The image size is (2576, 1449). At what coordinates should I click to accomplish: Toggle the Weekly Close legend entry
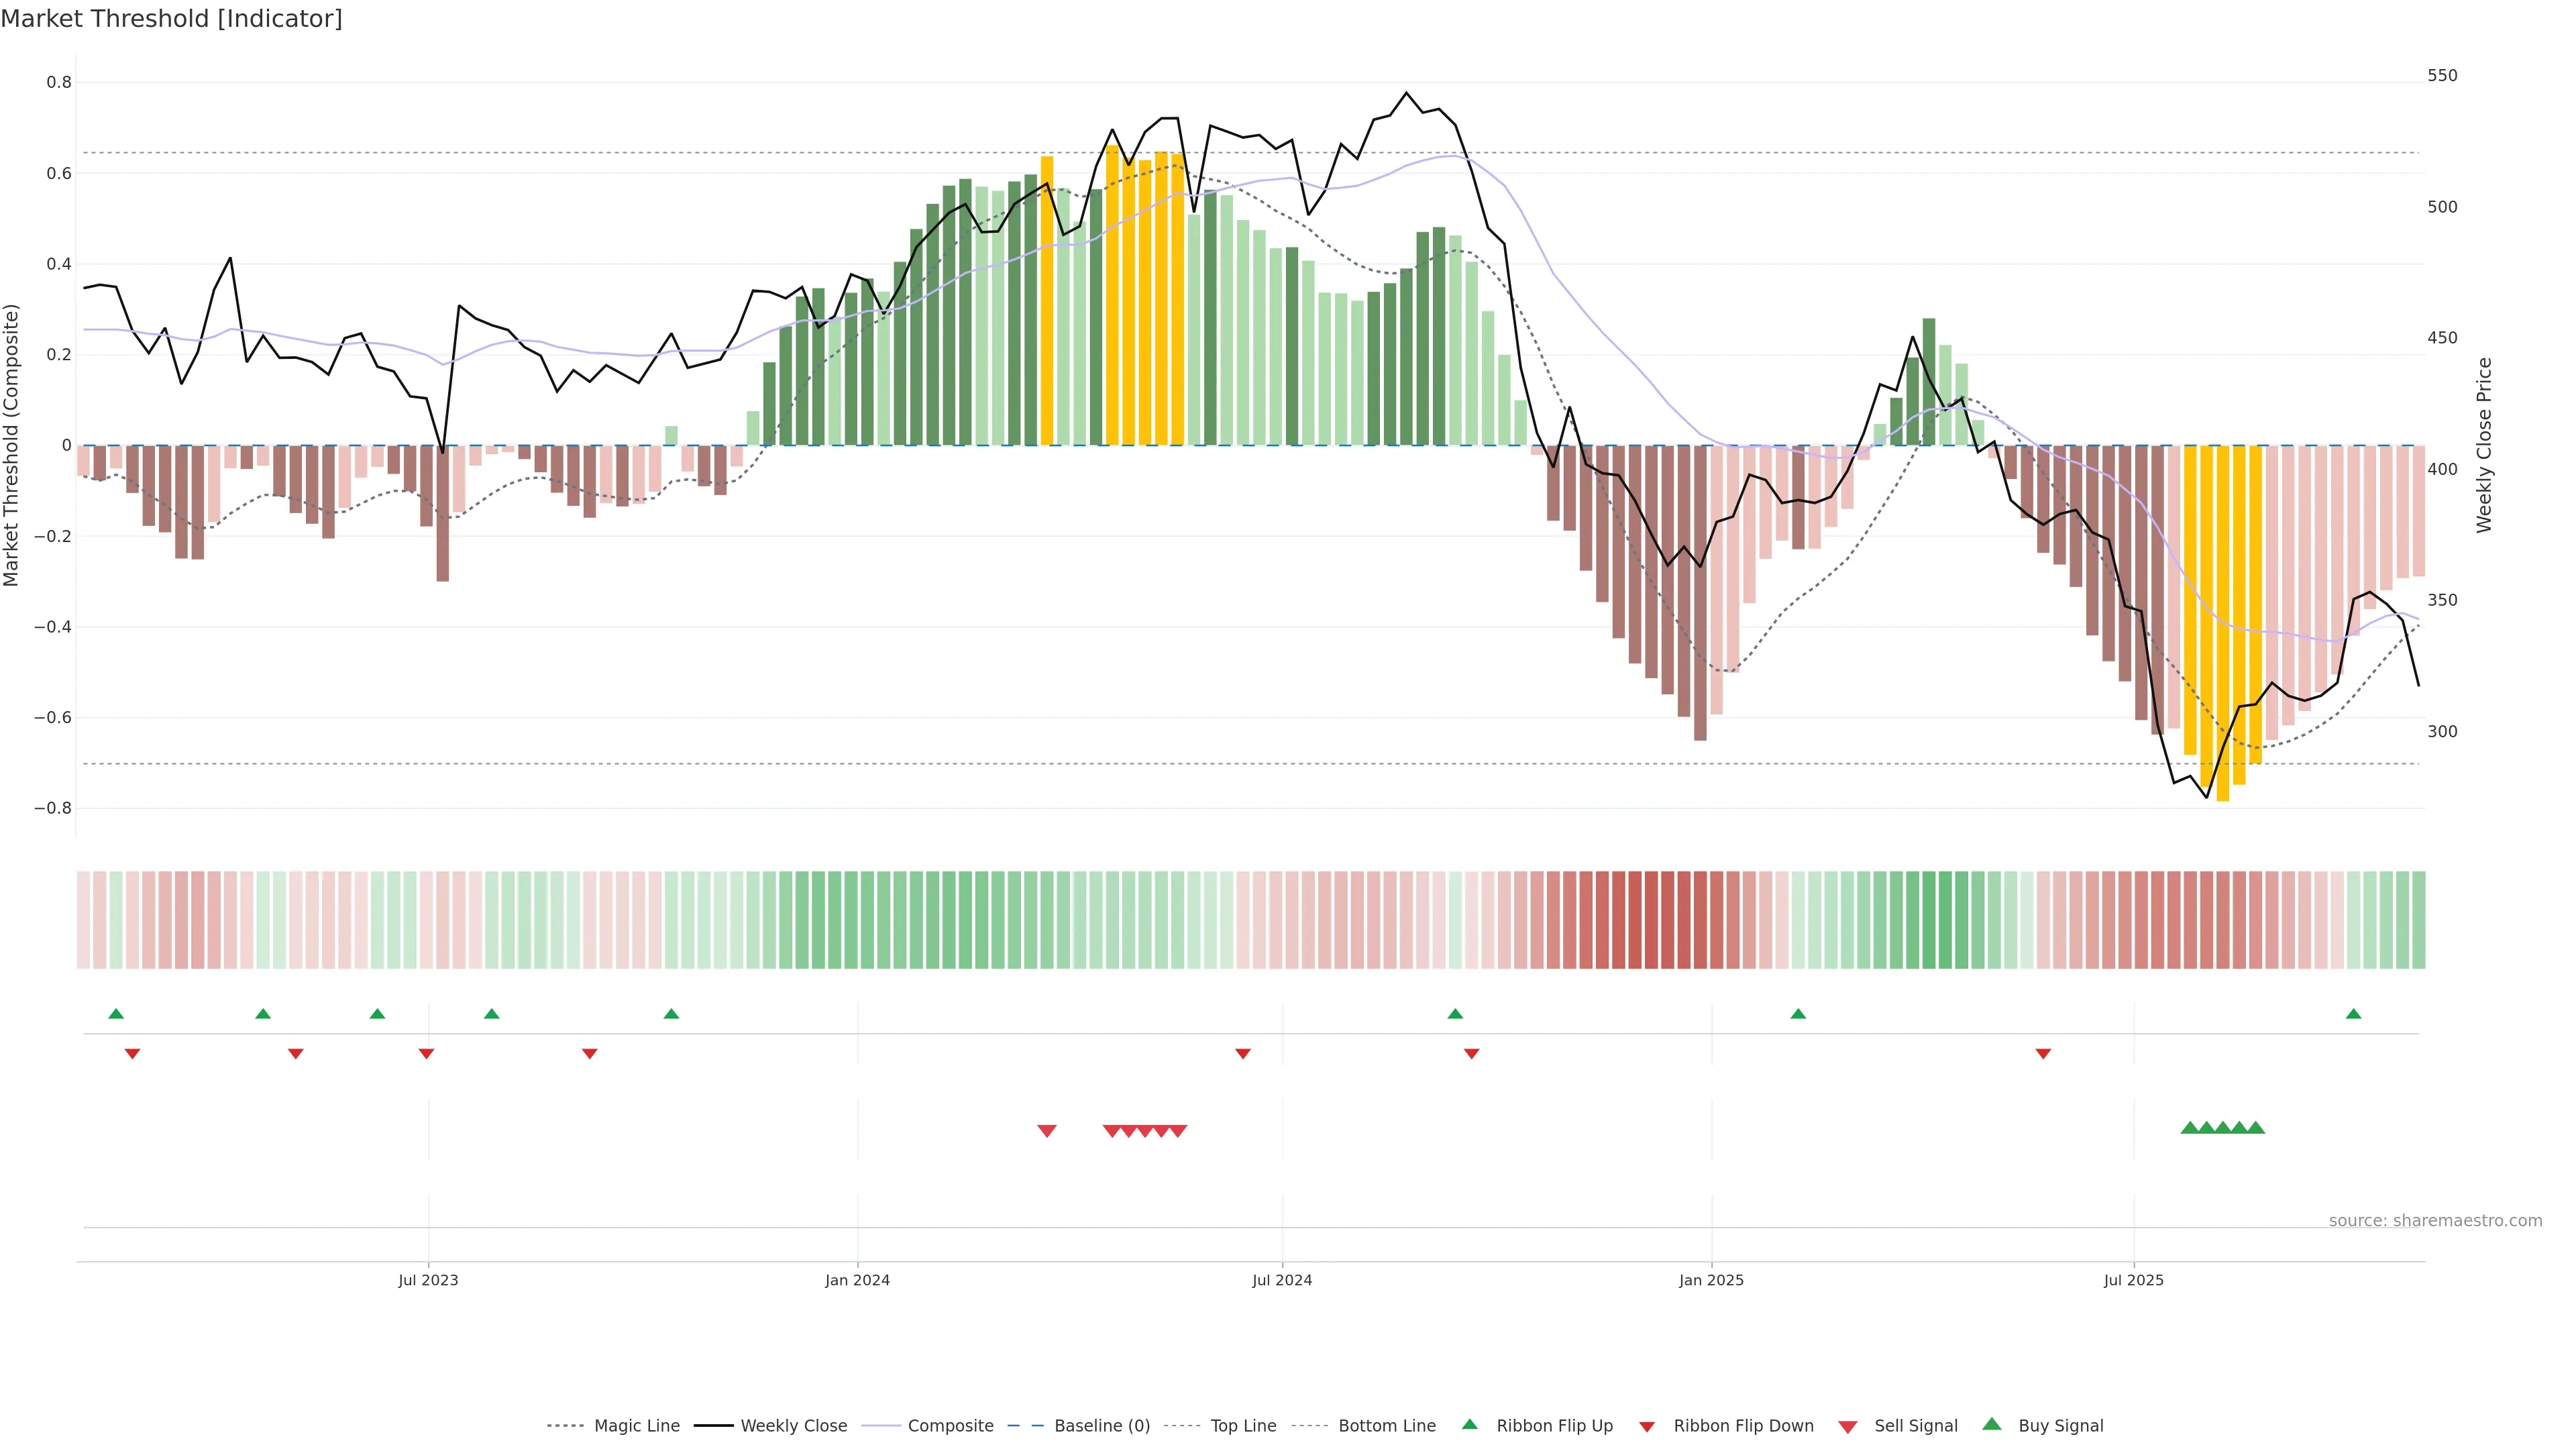(793, 1426)
